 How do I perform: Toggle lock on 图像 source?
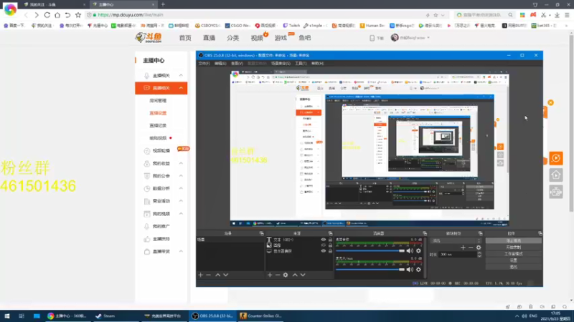pos(330,245)
